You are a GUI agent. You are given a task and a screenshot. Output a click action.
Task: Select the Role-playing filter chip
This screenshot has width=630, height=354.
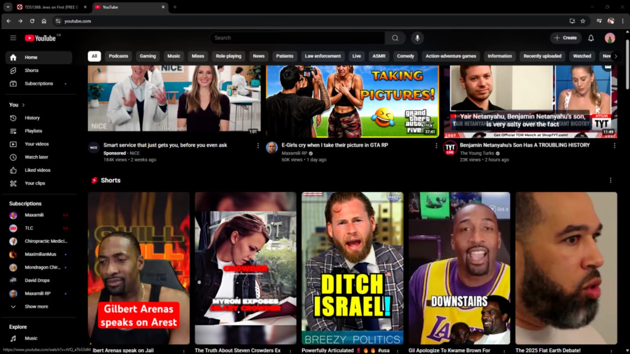pos(228,56)
